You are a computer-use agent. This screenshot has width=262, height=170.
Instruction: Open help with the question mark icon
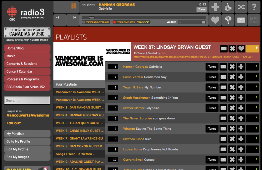(254, 7)
